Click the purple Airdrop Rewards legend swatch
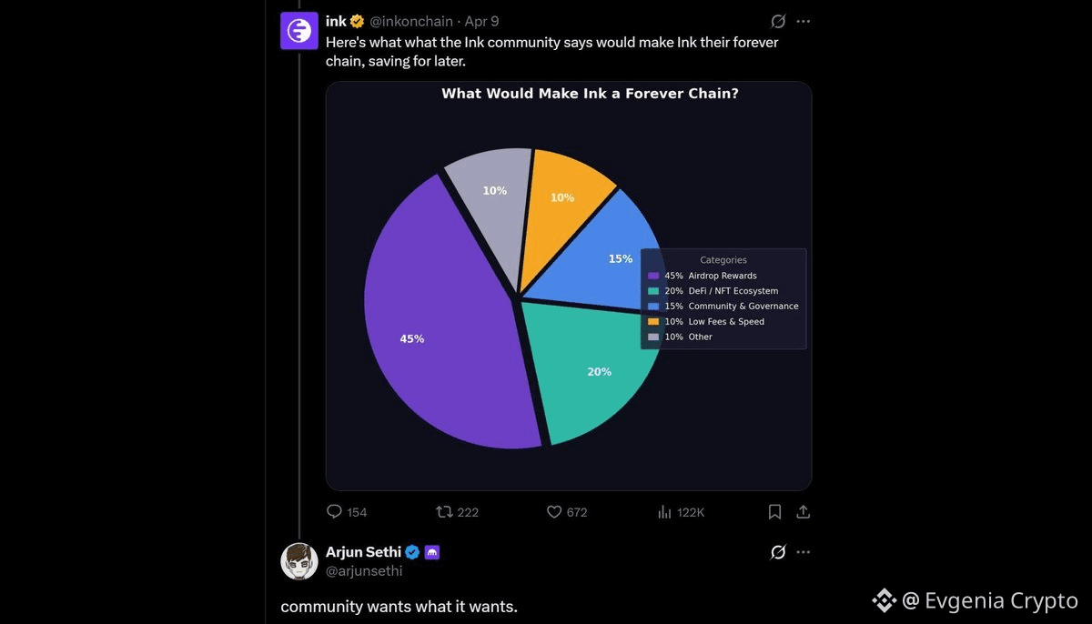The height and width of the screenshot is (624, 1092). [x=653, y=276]
